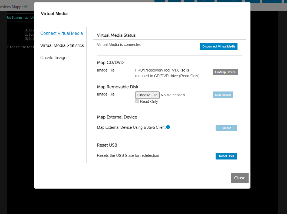Disconnect the connected Virtual Media
287x214 pixels.
[x=219, y=46]
